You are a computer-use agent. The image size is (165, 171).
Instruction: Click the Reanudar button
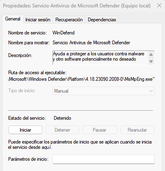pos(137,130)
